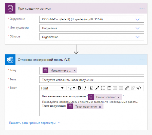
Task: Open the text highlight color picker
Action: [x=97, y=88]
